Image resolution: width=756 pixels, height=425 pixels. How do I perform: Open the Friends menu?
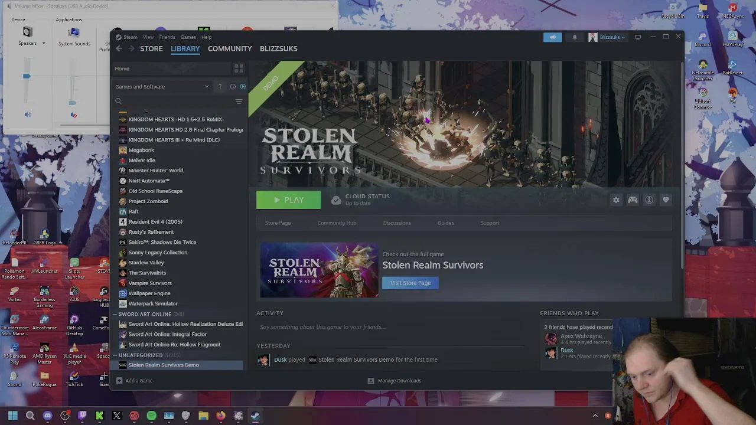coord(167,37)
